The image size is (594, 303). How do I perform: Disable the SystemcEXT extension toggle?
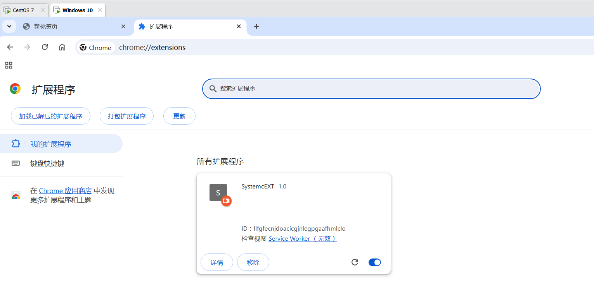[375, 262]
